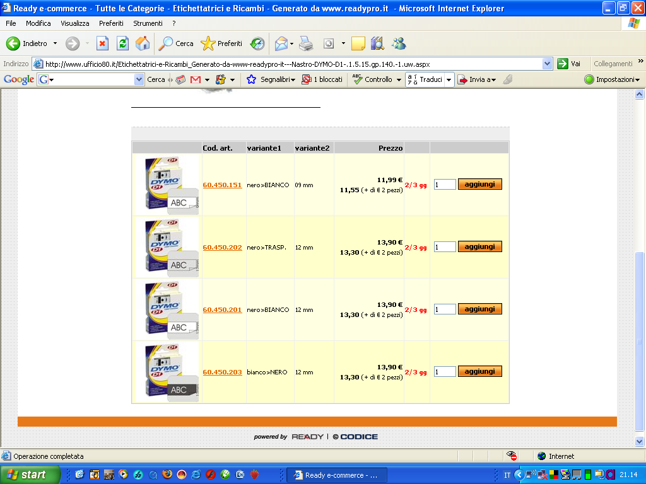
Task: Click the IT language indicator
Action: [x=507, y=475]
